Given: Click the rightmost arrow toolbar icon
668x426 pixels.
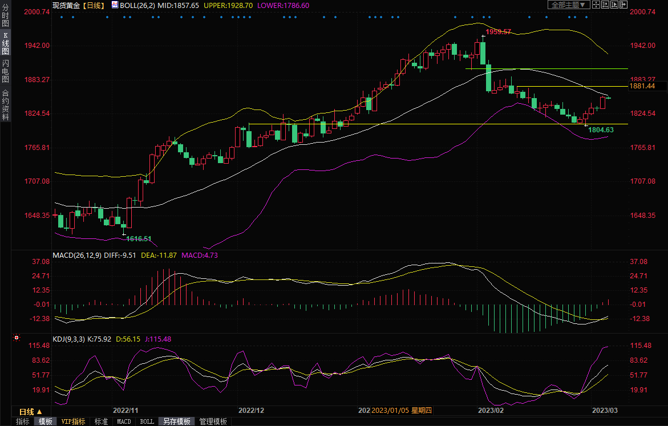Looking at the screenshot, I should (624, 5).
